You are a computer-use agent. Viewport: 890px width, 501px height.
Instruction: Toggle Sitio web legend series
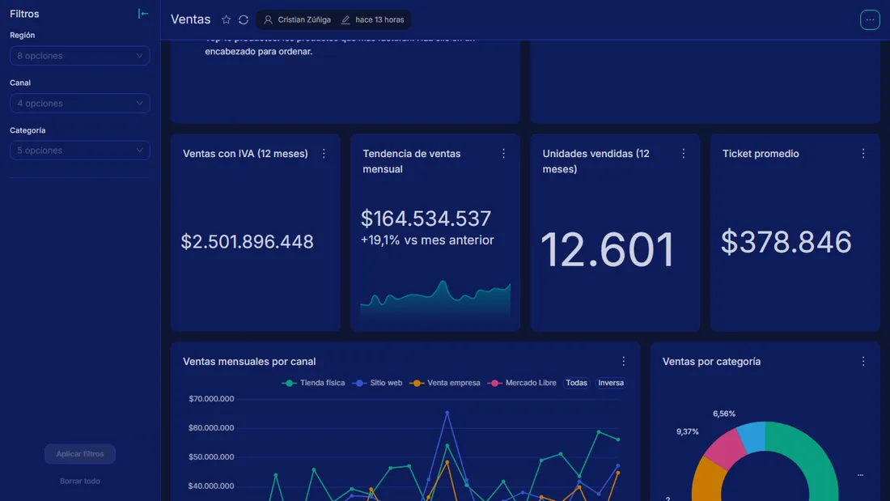[378, 383]
